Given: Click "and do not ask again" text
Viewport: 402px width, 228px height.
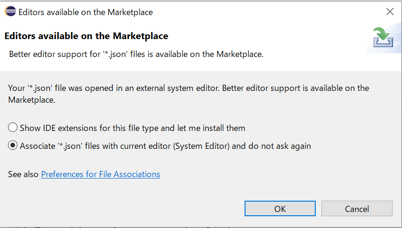Looking at the screenshot, I should pyautogui.click(x=271, y=146).
